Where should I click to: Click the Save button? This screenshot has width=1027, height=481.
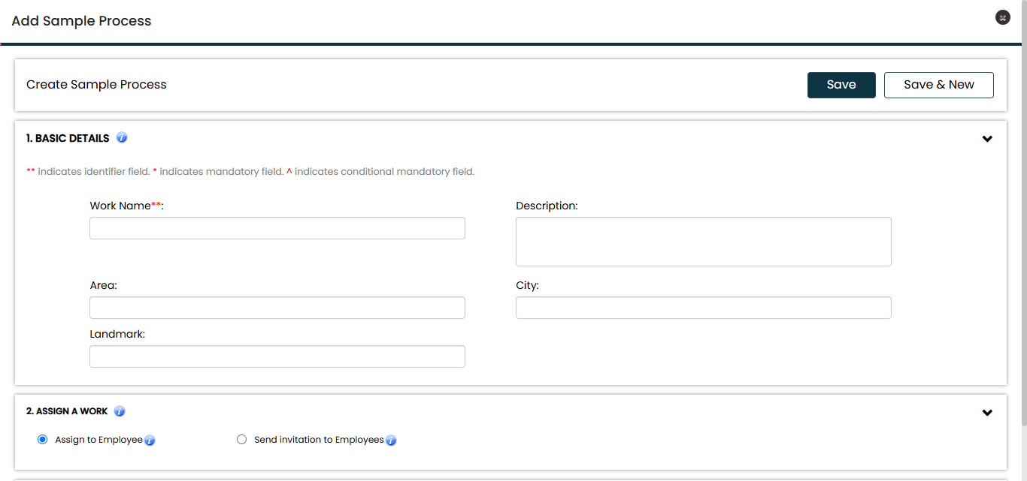click(841, 85)
